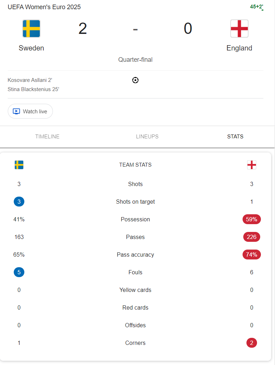Click the small Sweden flag in Team Stats
Image resolution: width=275 pixels, height=365 pixels.
tap(19, 165)
